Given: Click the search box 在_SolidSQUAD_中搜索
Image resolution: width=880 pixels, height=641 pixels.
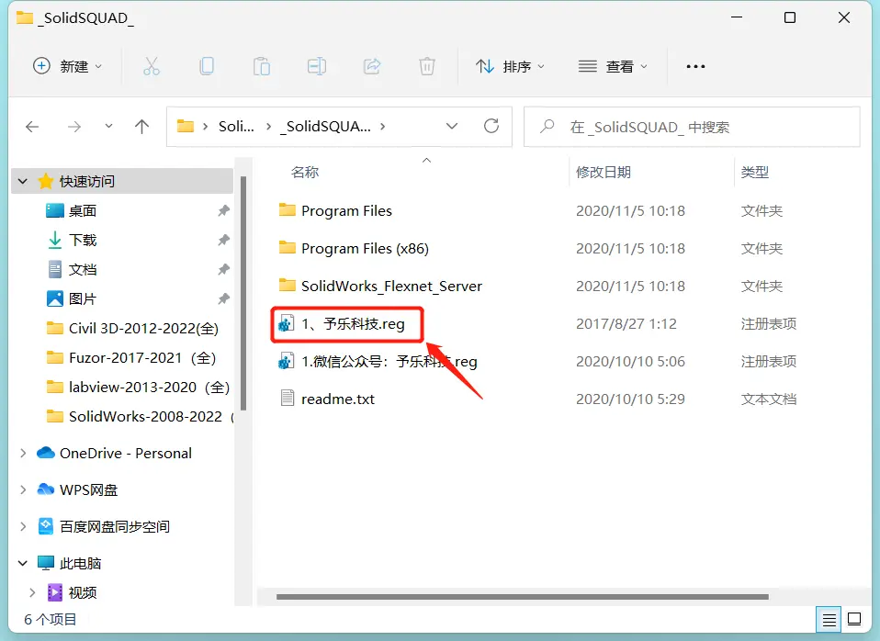Looking at the screenshot, I should click(x=692, y=127).
